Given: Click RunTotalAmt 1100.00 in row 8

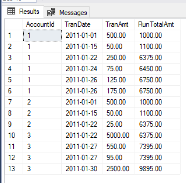Looking at the screenshot, I should pyautogui.click(x=157, y=113).
